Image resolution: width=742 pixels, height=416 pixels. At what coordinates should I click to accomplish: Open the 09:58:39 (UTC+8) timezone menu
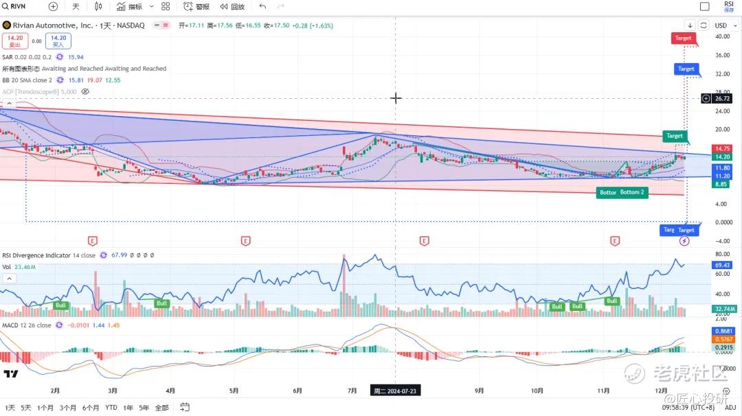688,408
